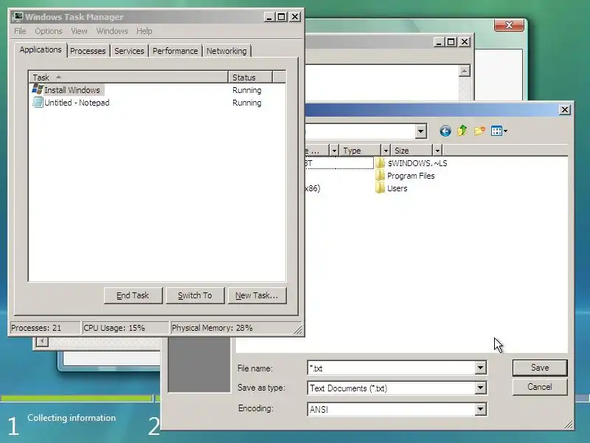The height and width of the screenshot is (443, 590).
Task: Click the Type column header
Action: pyautogui.click(x=360, y=151)
